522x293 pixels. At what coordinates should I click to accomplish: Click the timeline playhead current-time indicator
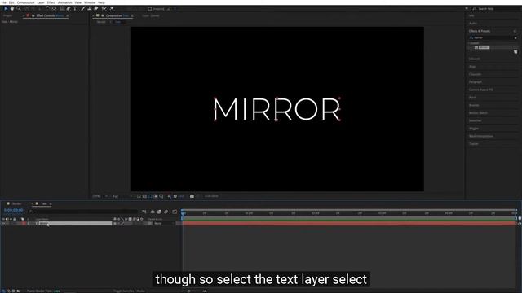[183, 213]
